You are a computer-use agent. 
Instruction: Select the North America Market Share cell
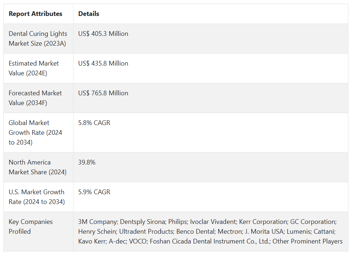coord(38,167)
